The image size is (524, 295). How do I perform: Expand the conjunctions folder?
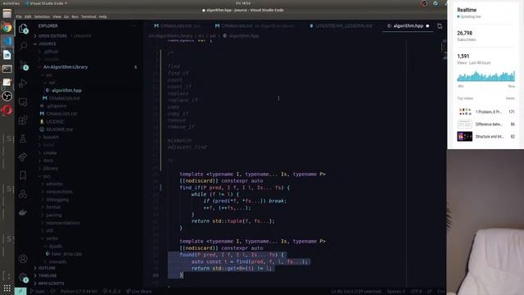pos(59,192)
